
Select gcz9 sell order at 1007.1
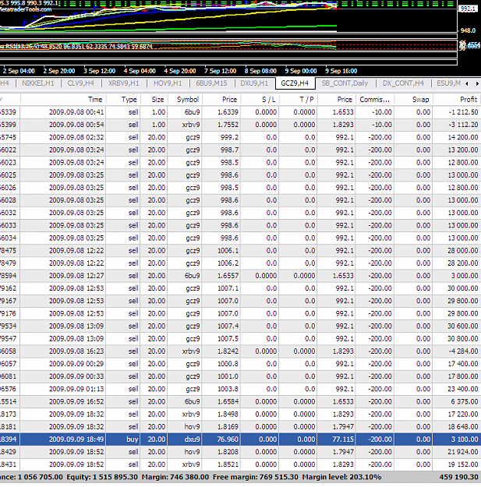tap(240, 288)
